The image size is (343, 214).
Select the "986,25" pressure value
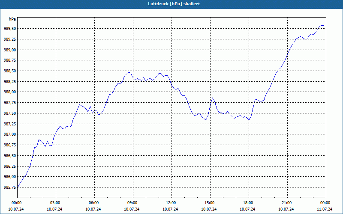[10, 166]
